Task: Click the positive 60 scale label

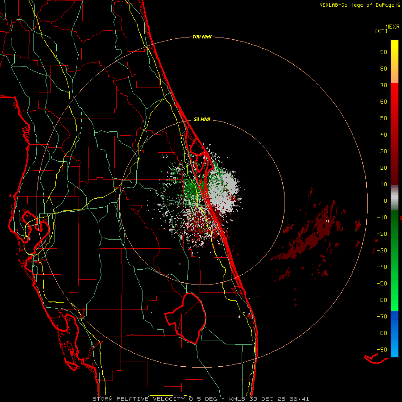Action: click(384, 102)
